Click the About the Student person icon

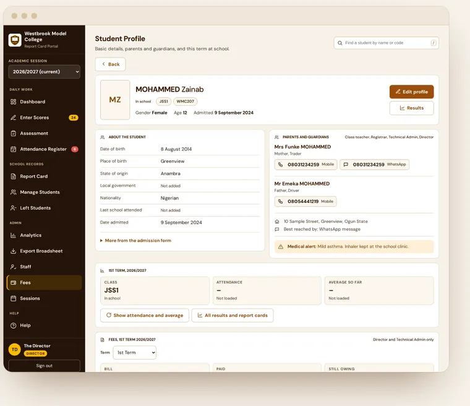coord(102,137)
